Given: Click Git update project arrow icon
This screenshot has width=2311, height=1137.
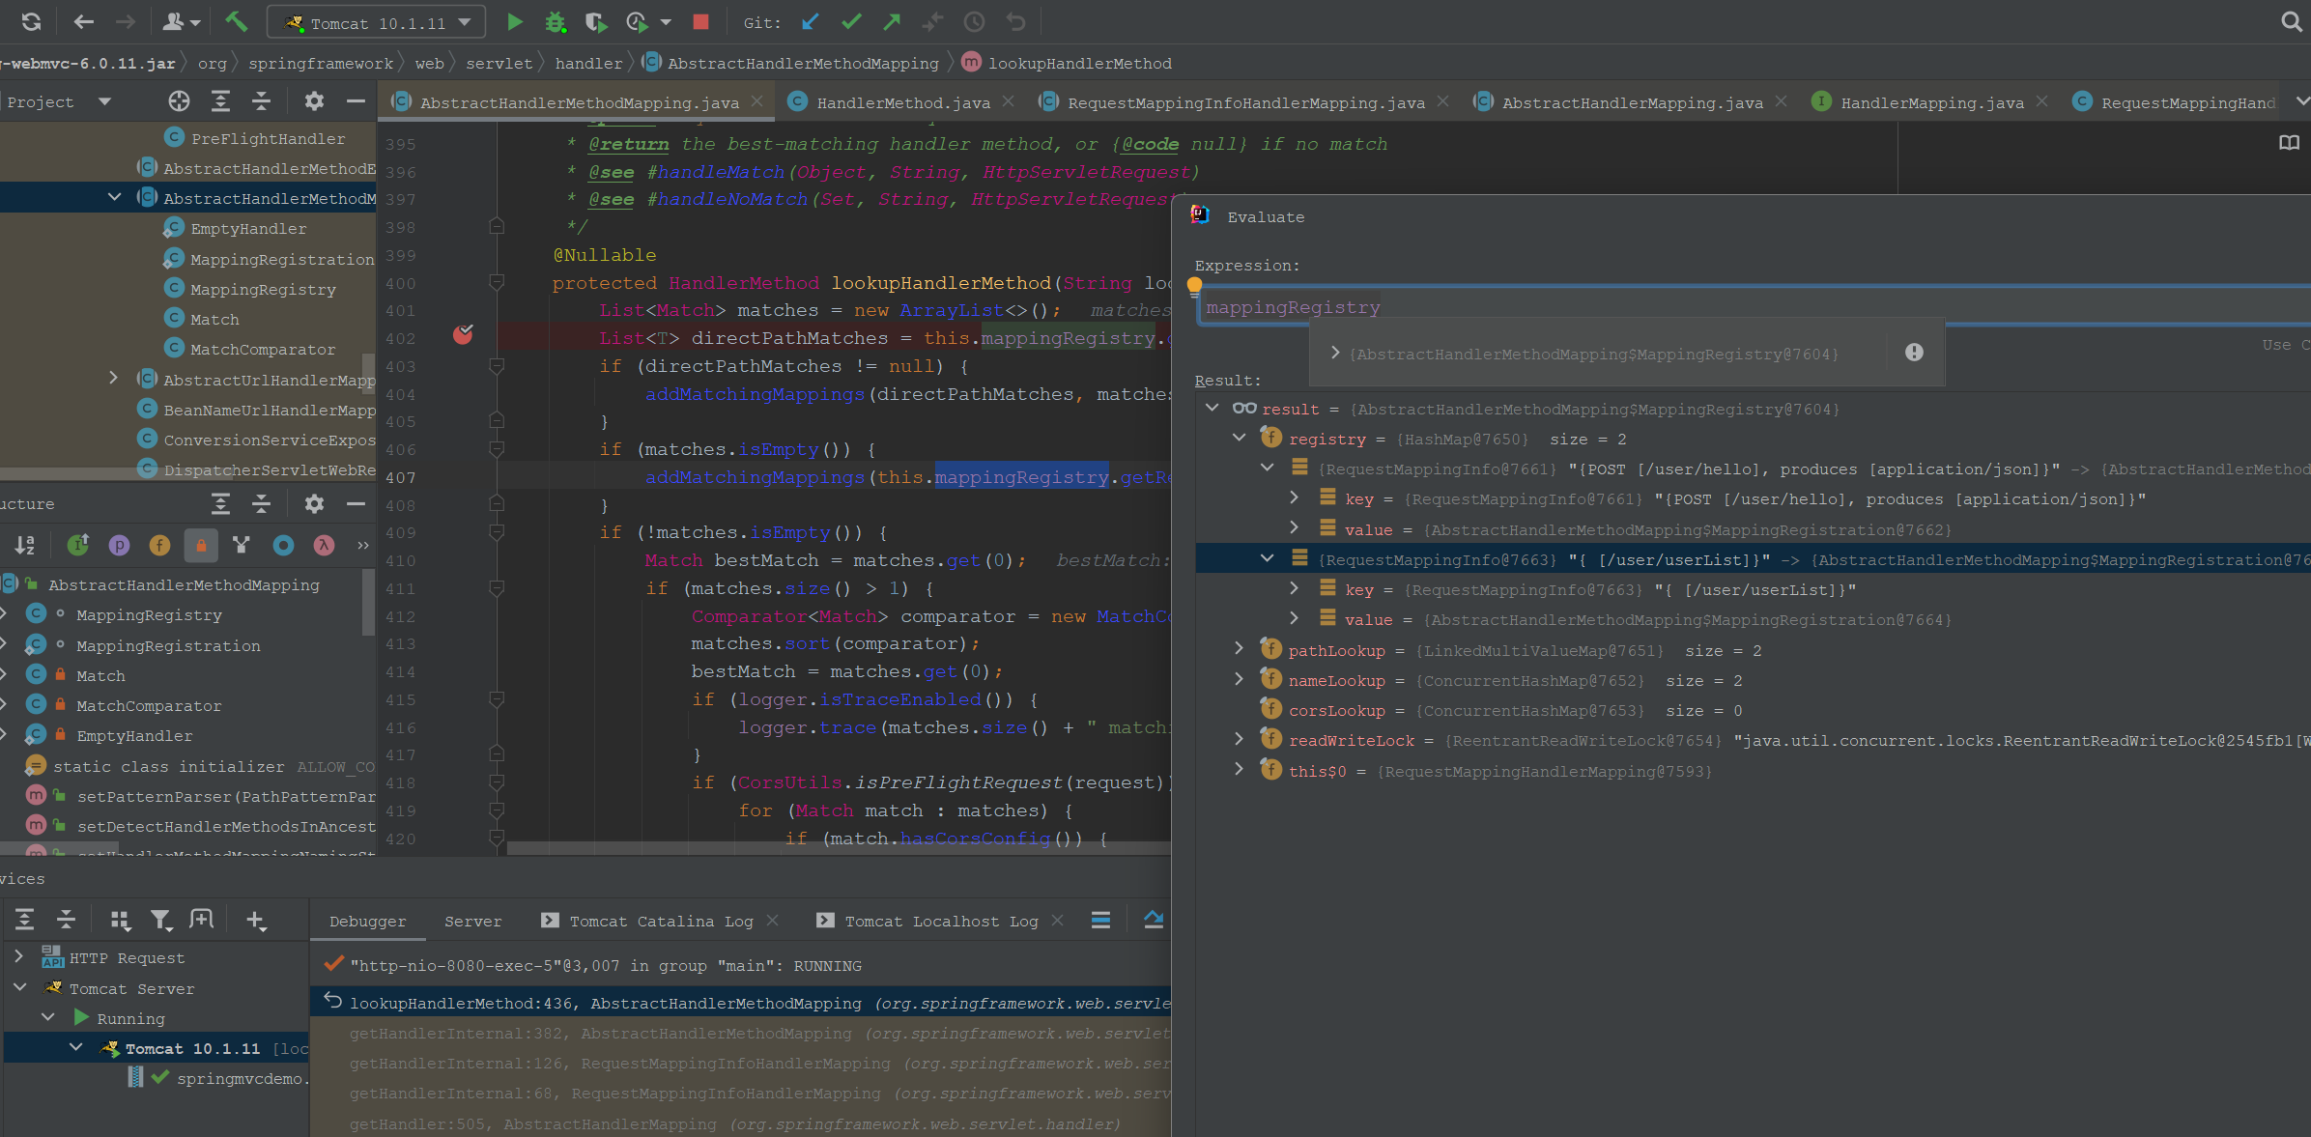Looking at the screenshot, I should coord(811,22).
